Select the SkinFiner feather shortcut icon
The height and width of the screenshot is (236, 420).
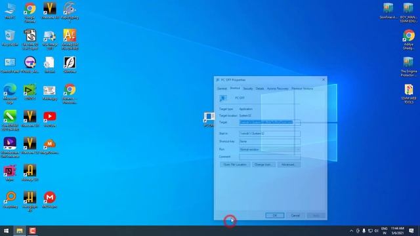pos(70,65)
